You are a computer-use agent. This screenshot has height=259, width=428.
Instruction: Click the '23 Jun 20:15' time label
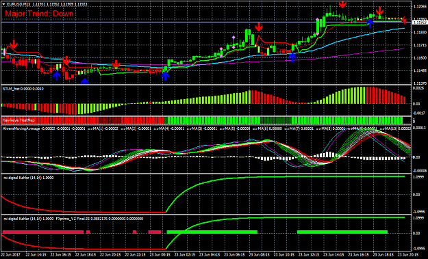[x=408, y=255]
